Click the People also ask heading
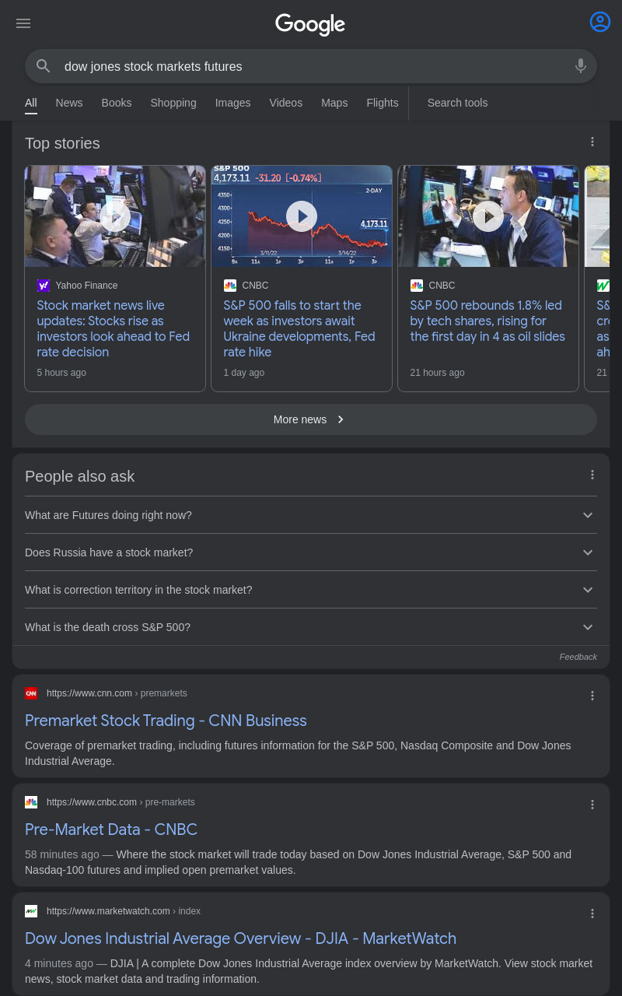 pyautogui.click(x=80, y=476)
